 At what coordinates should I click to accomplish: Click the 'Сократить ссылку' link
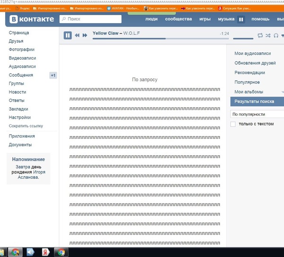(26, 126)
